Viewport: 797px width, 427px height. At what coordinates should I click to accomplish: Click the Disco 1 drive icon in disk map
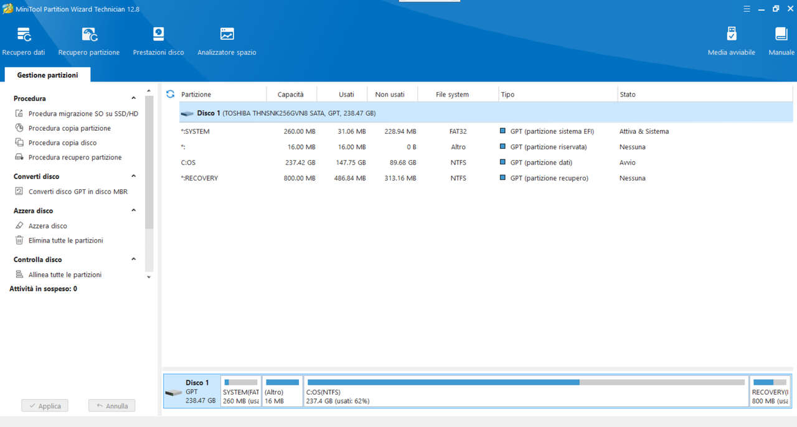coord(174,393)
